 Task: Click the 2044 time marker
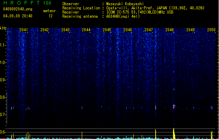(x=86, y=30)
